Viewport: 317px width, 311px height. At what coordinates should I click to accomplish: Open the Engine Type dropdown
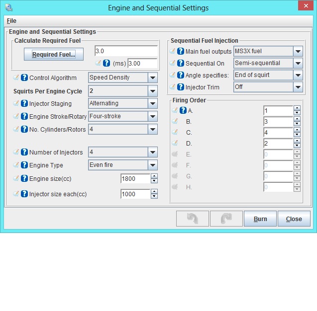pyautogui.click(x=153, y=165)
